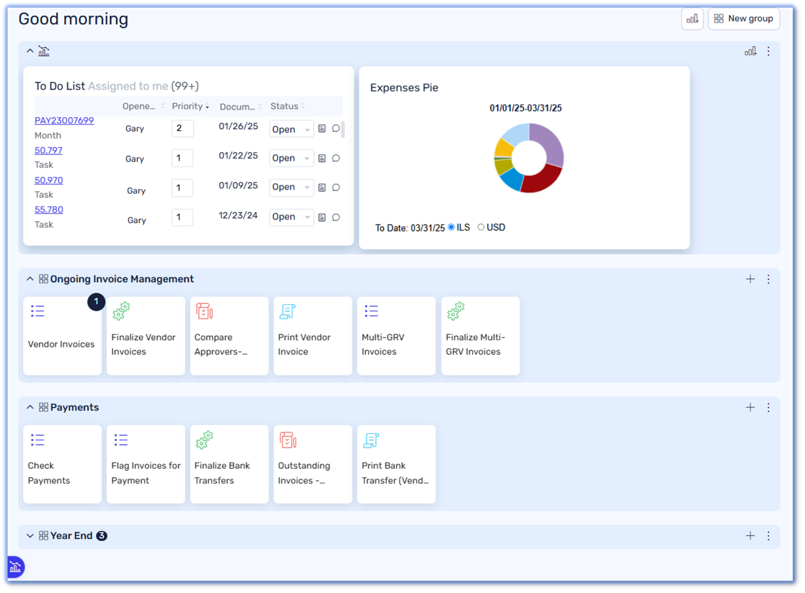
Task: Open the Finalize Bank Transfers gear icon
Action: tap(205, 439)
